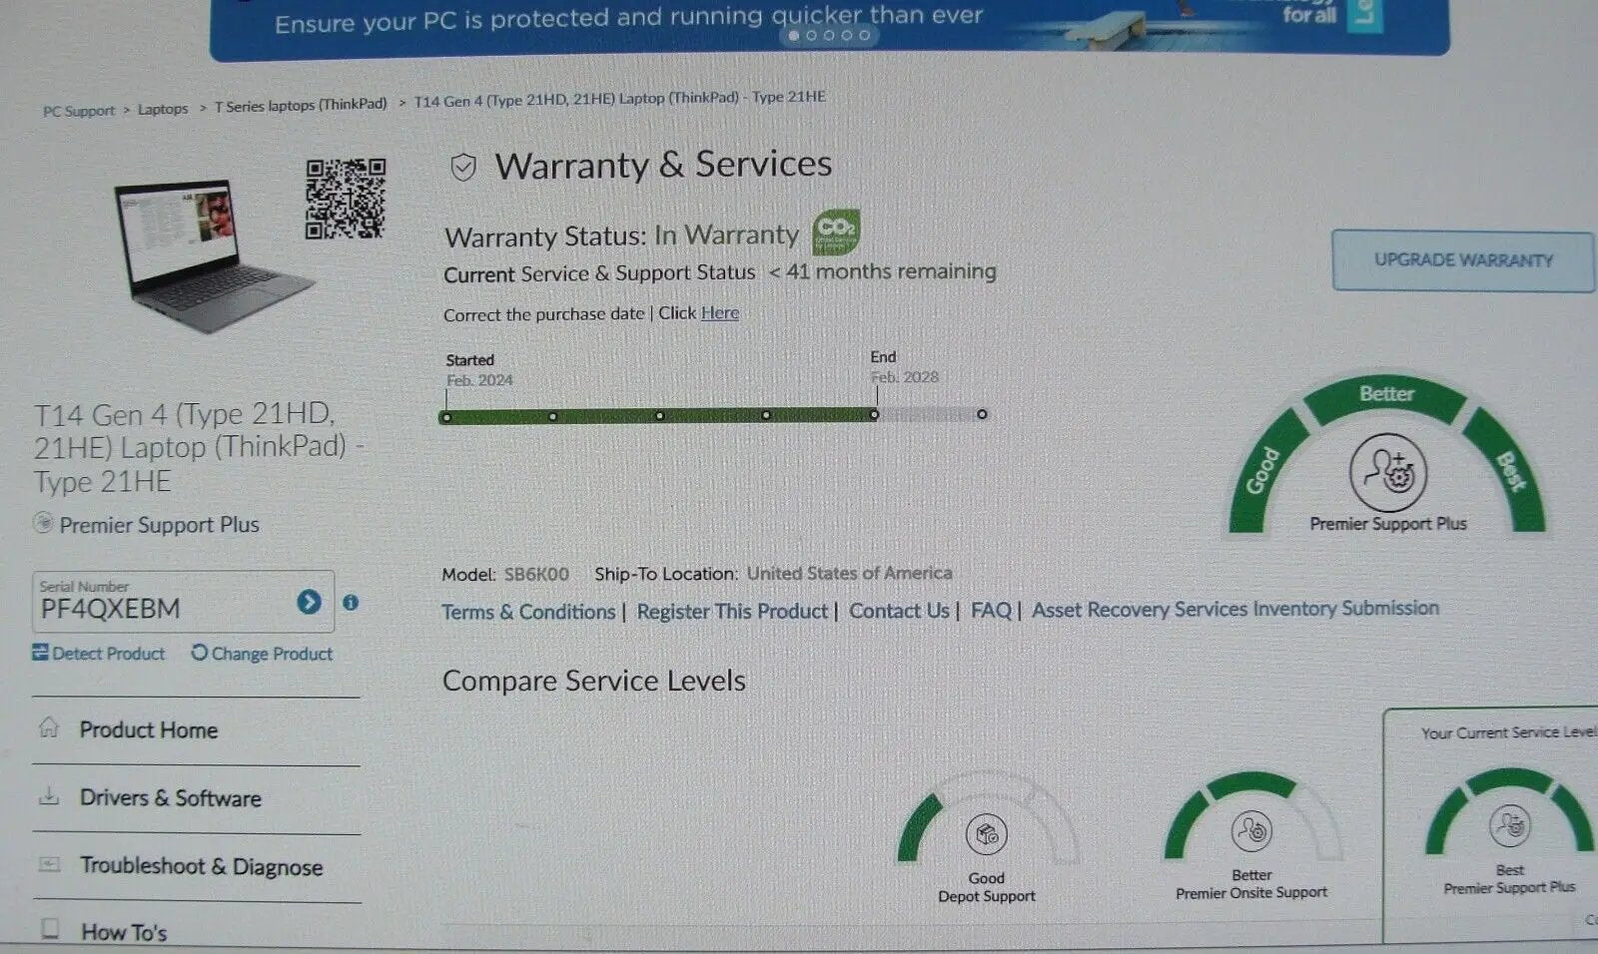Click Detect Product link
1598x954 pixels.
99,654
